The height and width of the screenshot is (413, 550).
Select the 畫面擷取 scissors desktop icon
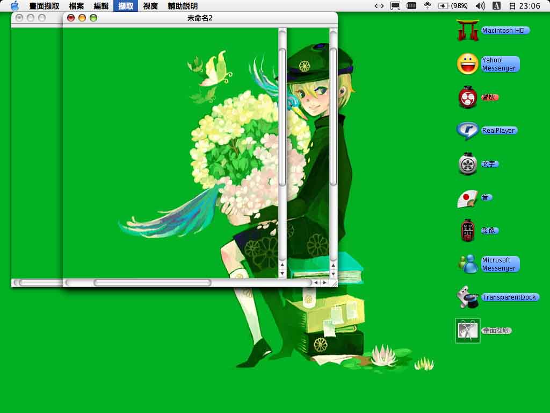click(468, 331)
